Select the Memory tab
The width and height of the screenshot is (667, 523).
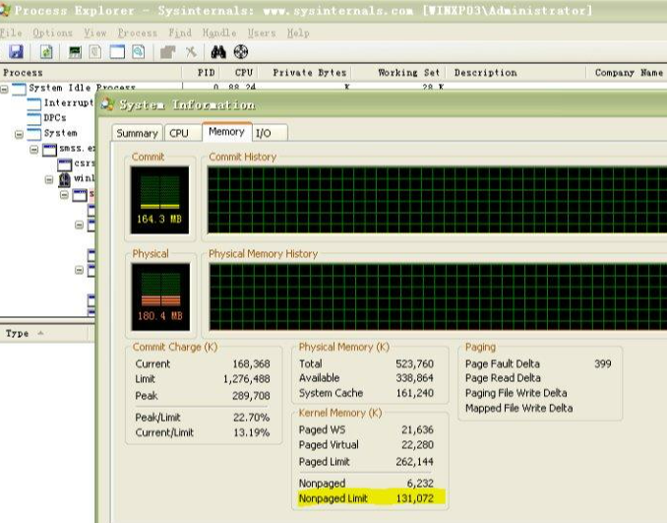pos(226,132)
